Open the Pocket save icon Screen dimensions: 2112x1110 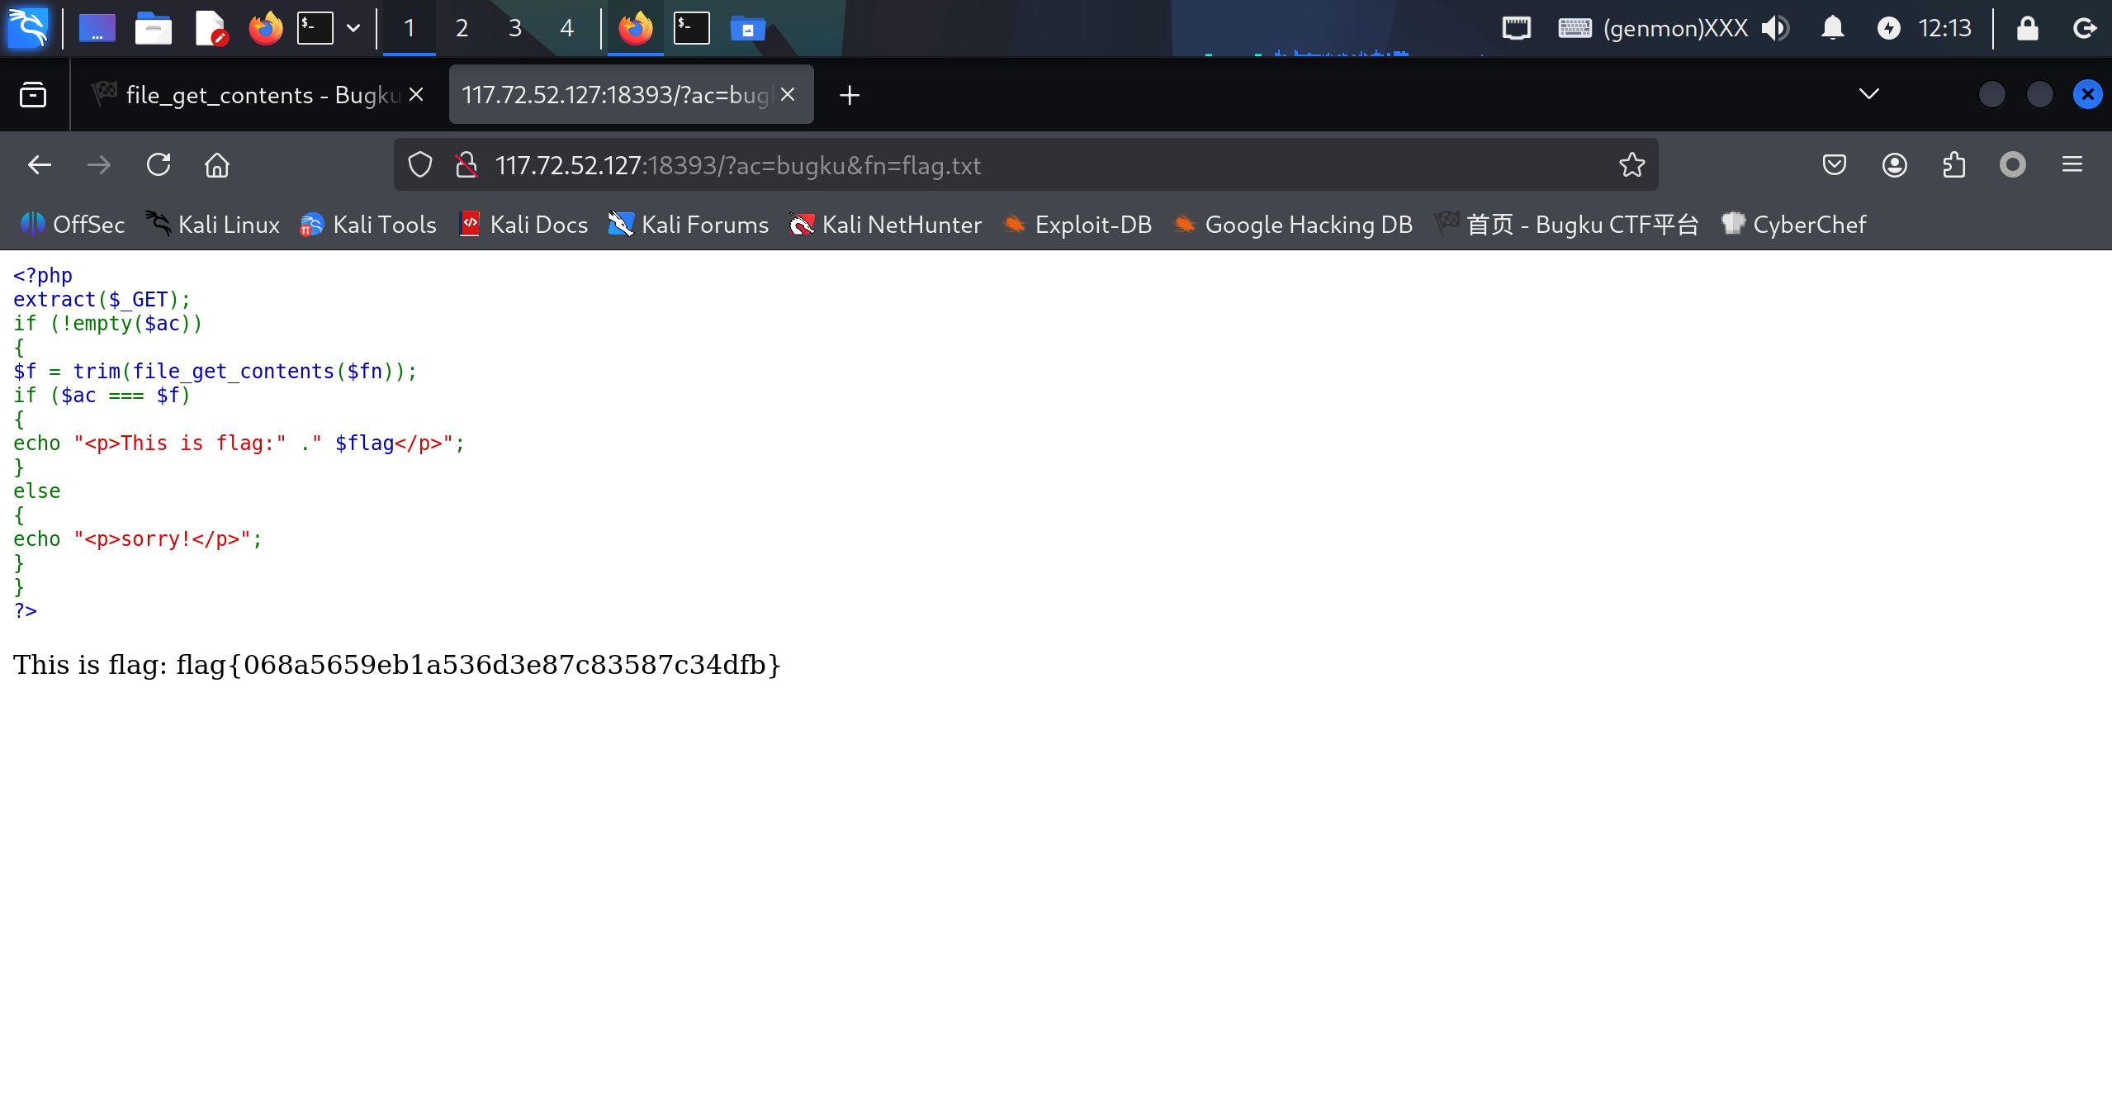coord(1834,165)
